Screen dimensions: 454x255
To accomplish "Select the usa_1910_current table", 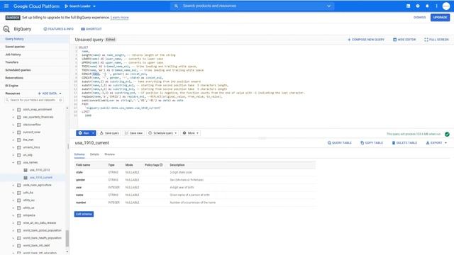I will 41,178.
